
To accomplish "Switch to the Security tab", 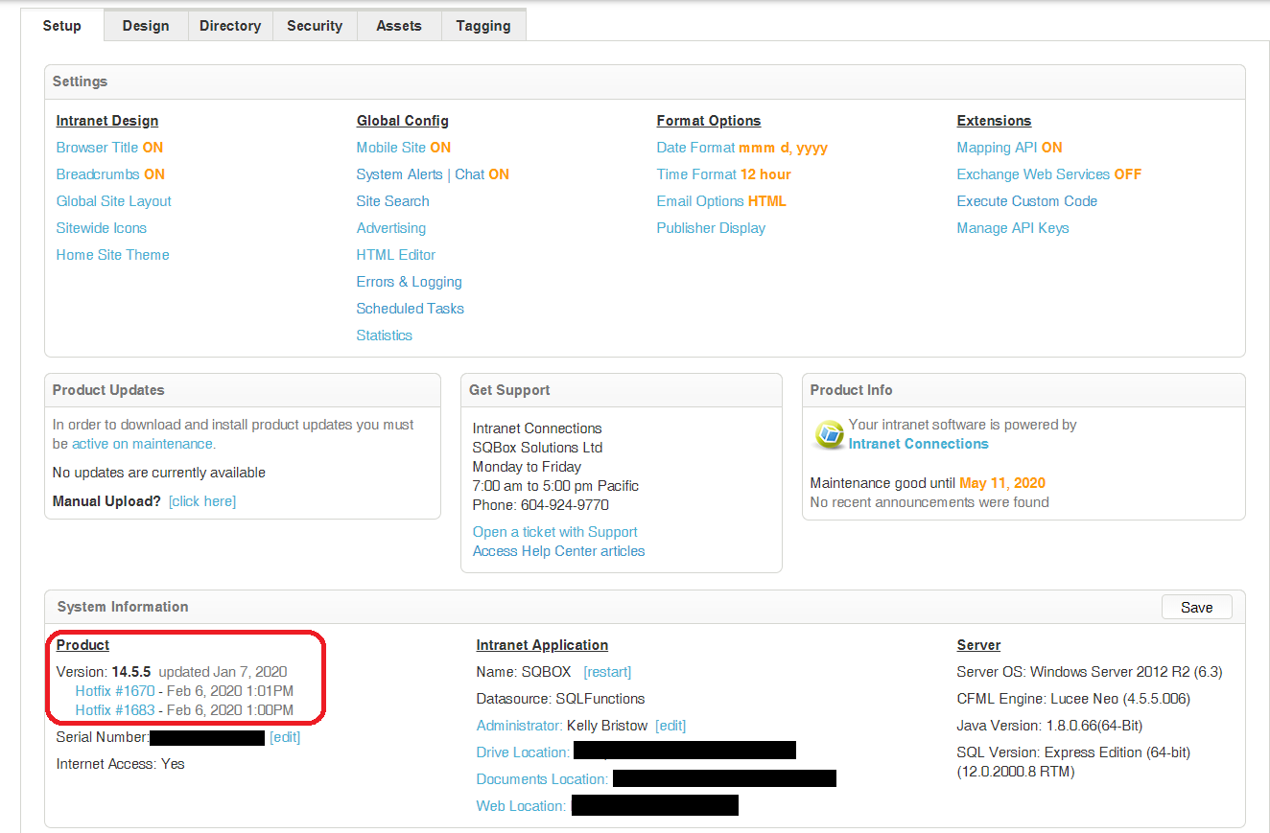I will click(315, 26).
